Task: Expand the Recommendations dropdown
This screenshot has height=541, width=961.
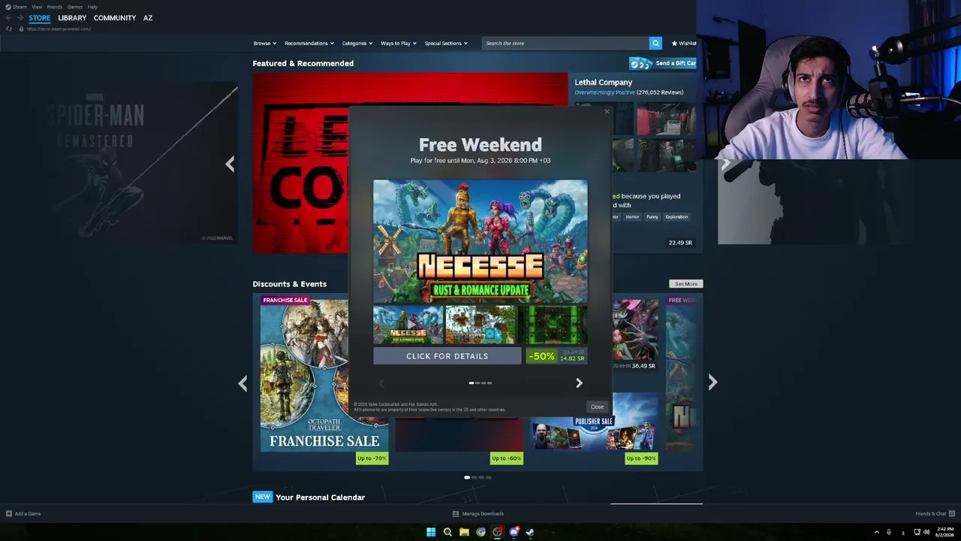Action: click(x=309, y=44)
